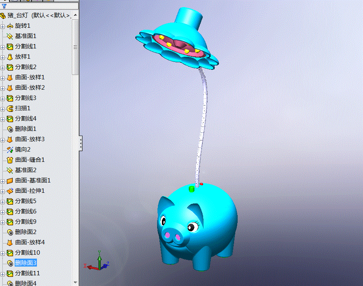The image size is (363, 286).
Task: Expand the 分割线1 split line node
Action: tap(3, 46)
